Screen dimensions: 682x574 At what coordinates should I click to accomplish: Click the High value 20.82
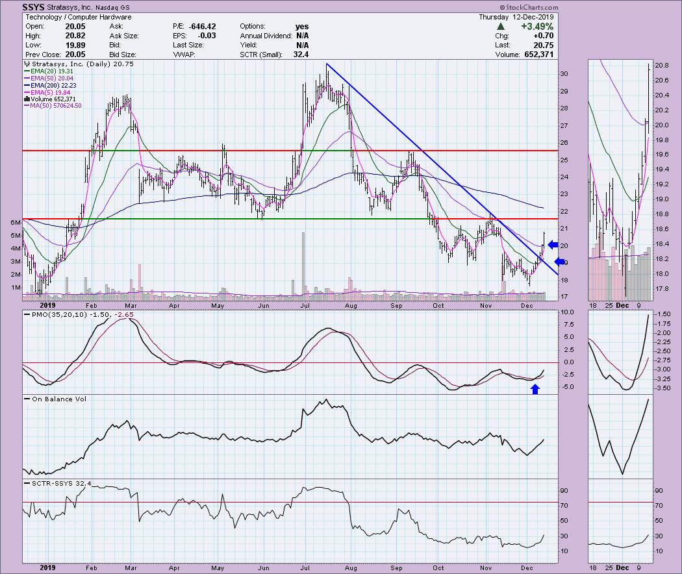pyautogui.click(x=75, y=36)
